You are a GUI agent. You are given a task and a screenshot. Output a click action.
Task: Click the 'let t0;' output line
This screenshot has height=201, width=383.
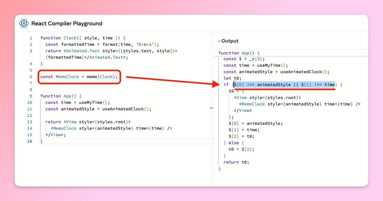[x=232, y=78]
